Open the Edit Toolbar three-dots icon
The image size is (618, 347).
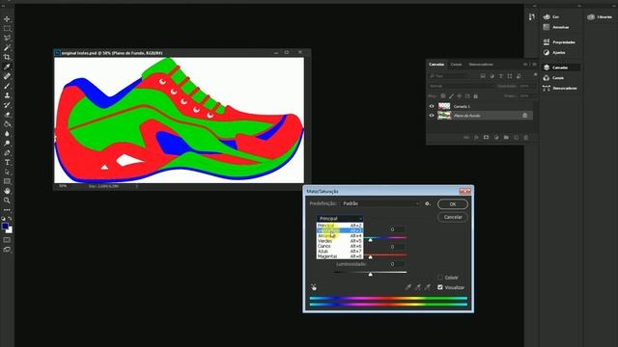7,210
